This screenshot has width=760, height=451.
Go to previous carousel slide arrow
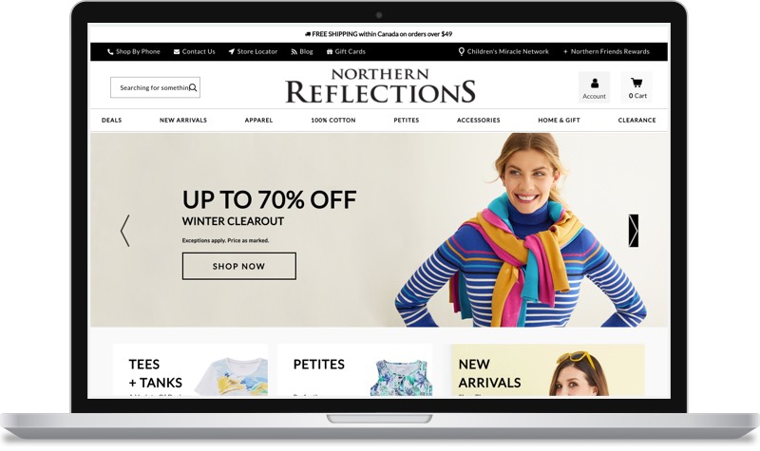pos(125,231)
